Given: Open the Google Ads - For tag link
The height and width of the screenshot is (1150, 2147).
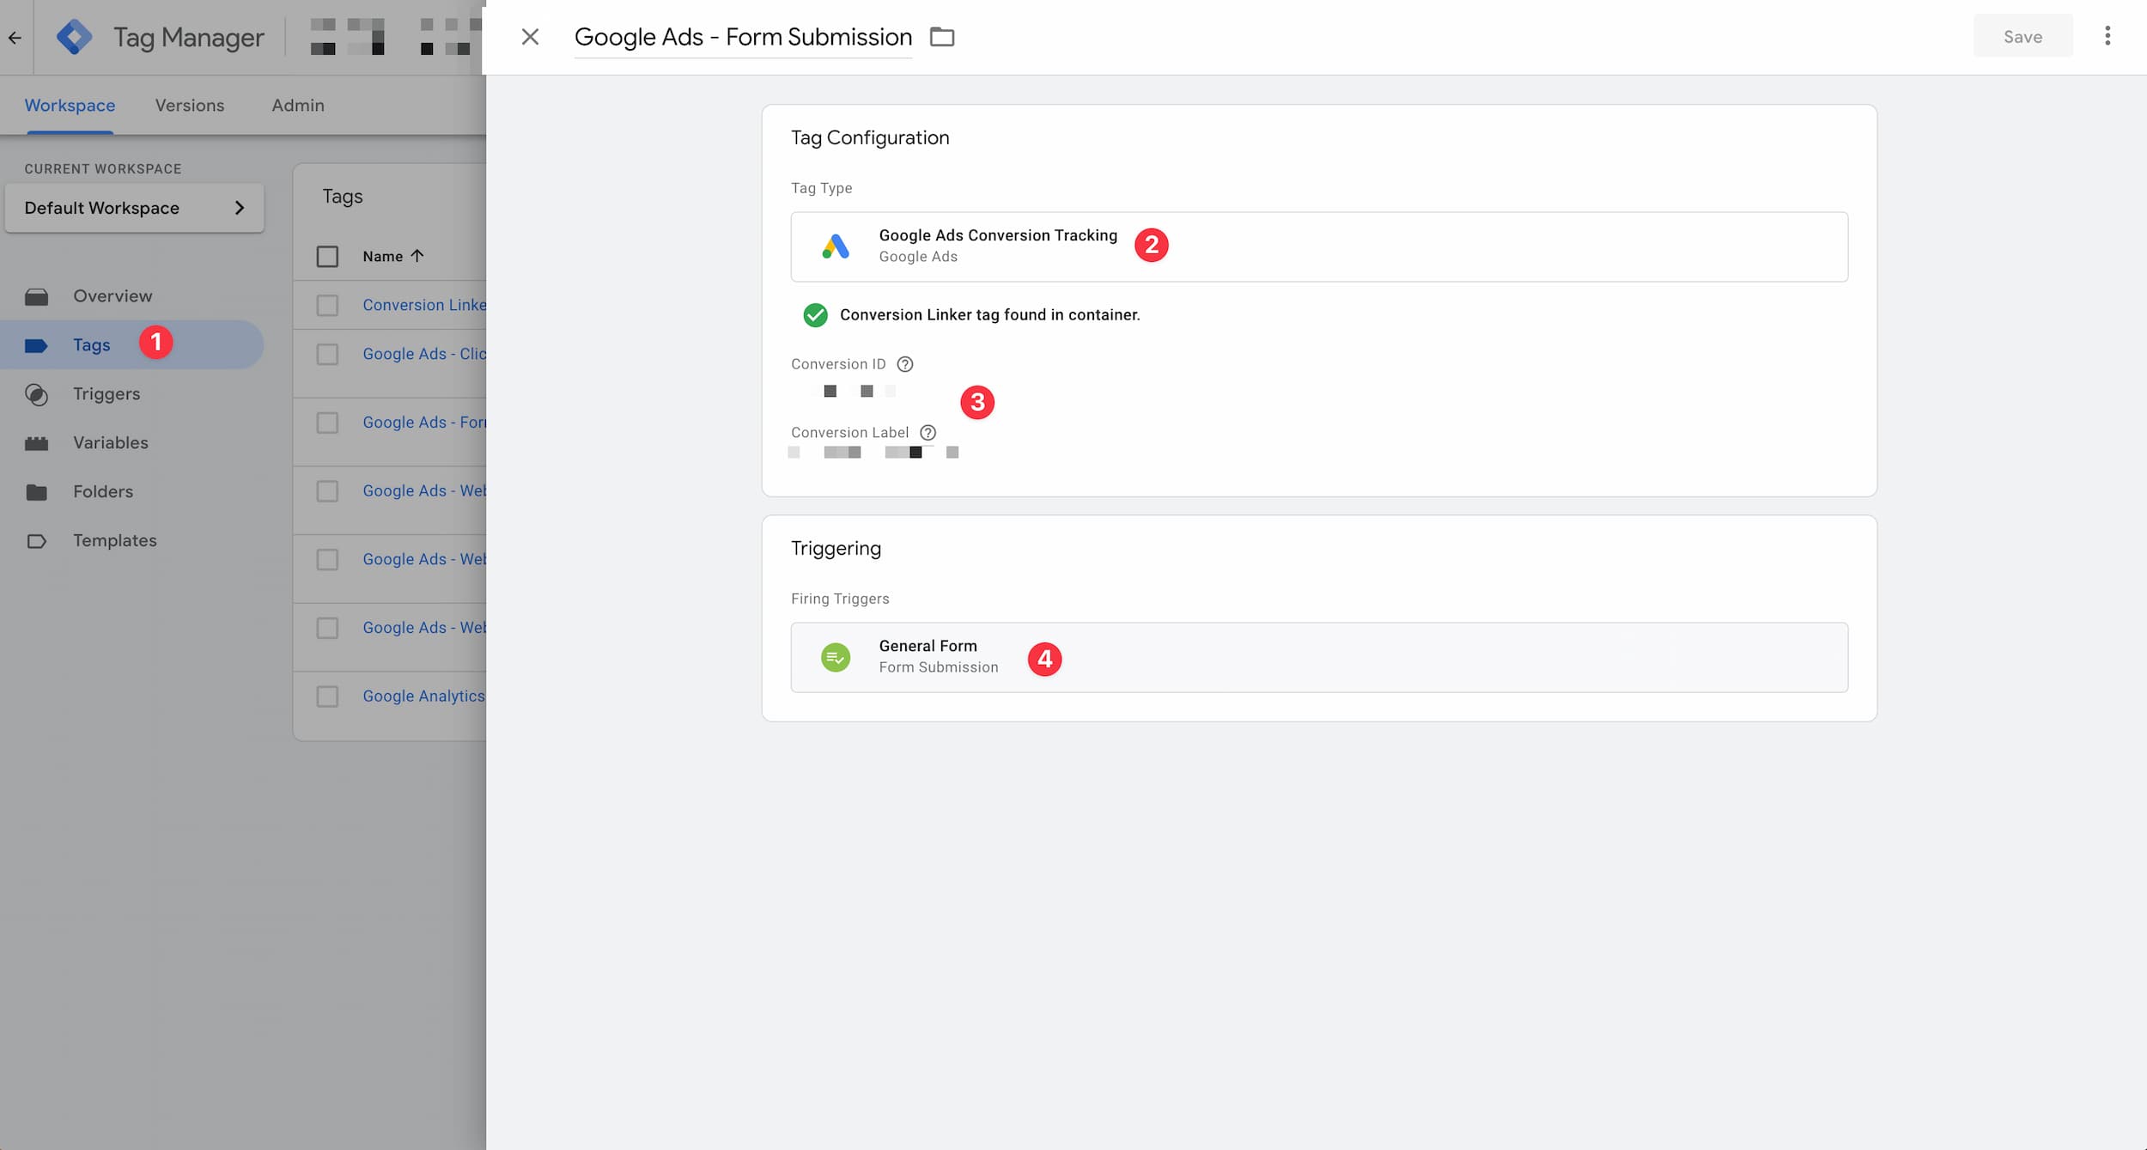Looking at the screenshot, I should (424, 423).
